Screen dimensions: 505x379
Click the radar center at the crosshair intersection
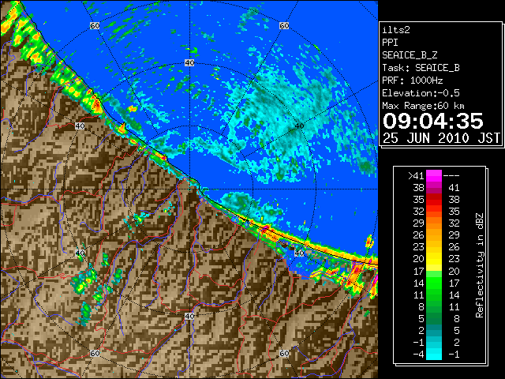[189, 189]
